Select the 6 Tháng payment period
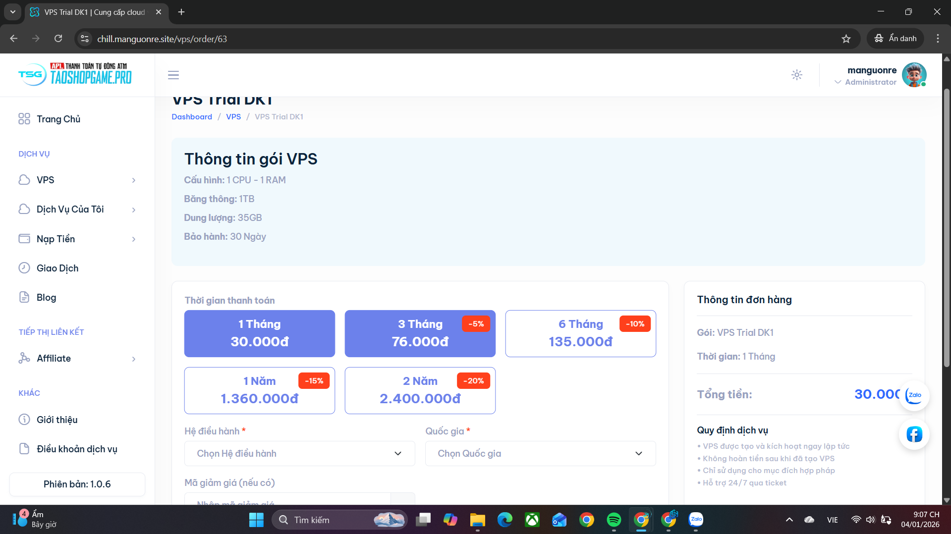Image resolution: width=951 pixels, height=534 pixels. pyautogui.click(x=580, y=333)
